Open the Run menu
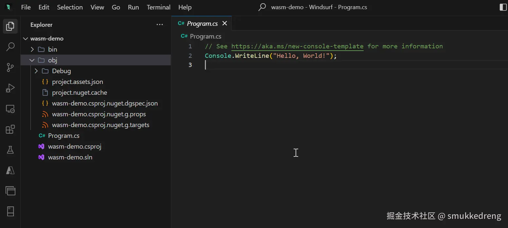 (x=133, y=7)
